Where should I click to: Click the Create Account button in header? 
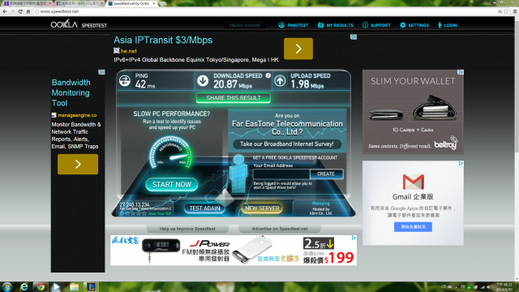point(245,25)
